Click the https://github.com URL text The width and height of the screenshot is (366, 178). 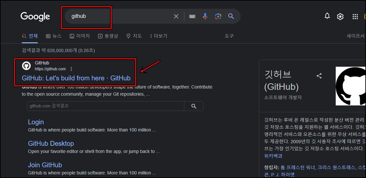(x=50, y=69)
